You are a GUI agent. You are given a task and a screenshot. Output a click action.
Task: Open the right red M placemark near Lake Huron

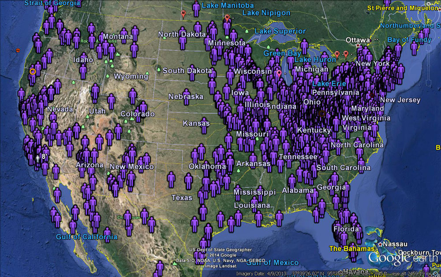[346, 54]
